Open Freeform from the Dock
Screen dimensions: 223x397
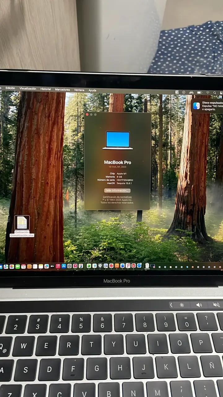46,266
